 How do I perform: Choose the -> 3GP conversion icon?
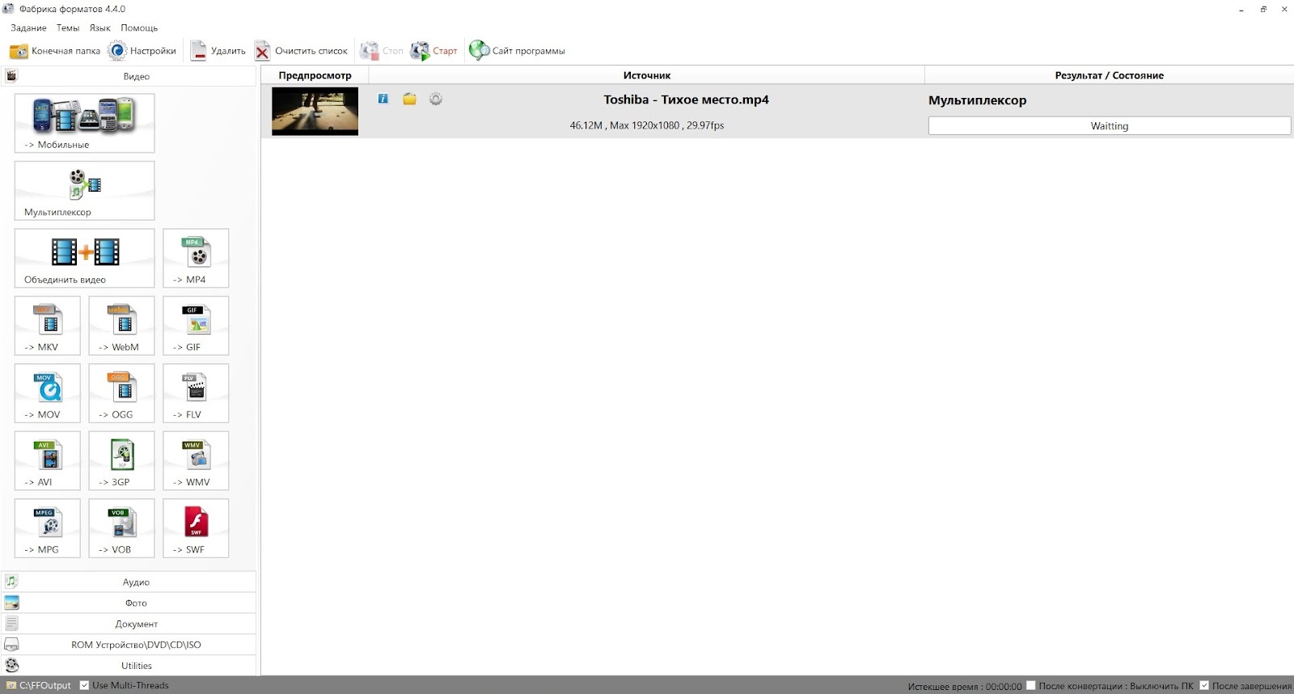click(121, 460)
